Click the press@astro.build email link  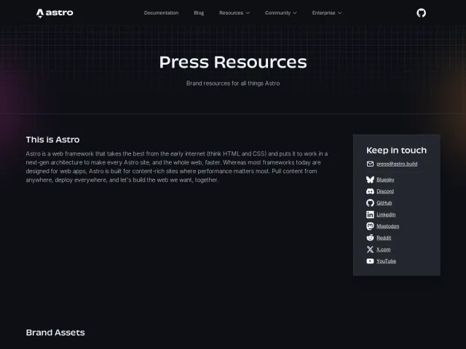point(397,164)
